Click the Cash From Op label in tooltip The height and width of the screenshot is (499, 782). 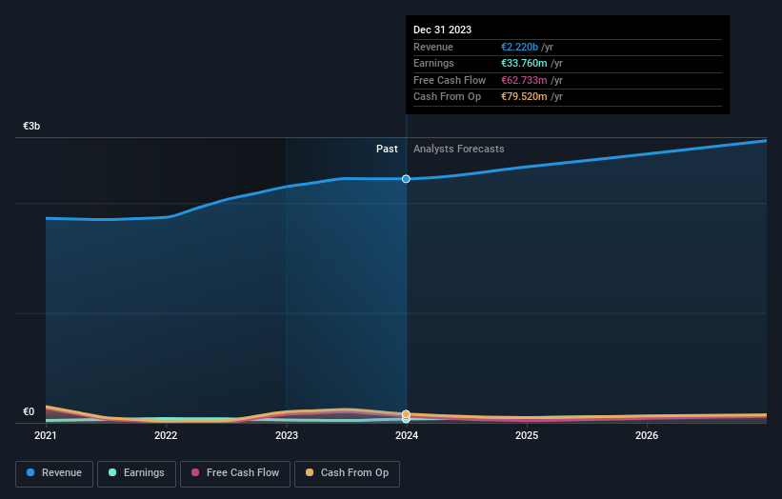pyautogui.click(x=447, y=97)
